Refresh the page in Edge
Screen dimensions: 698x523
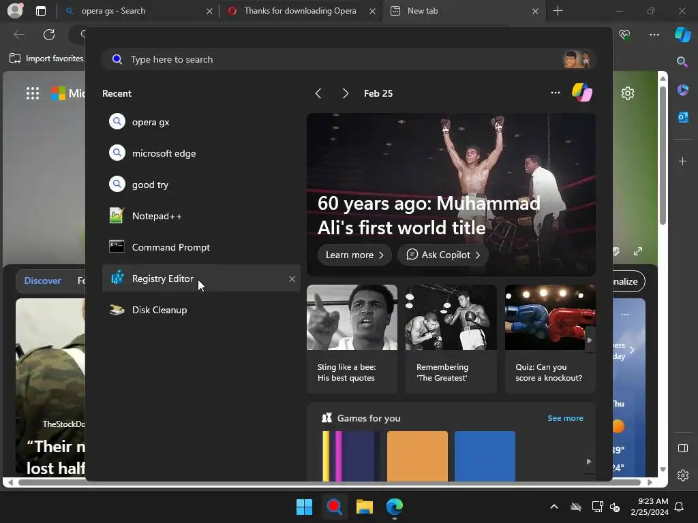pyautogui.click(x=49, y=34)
